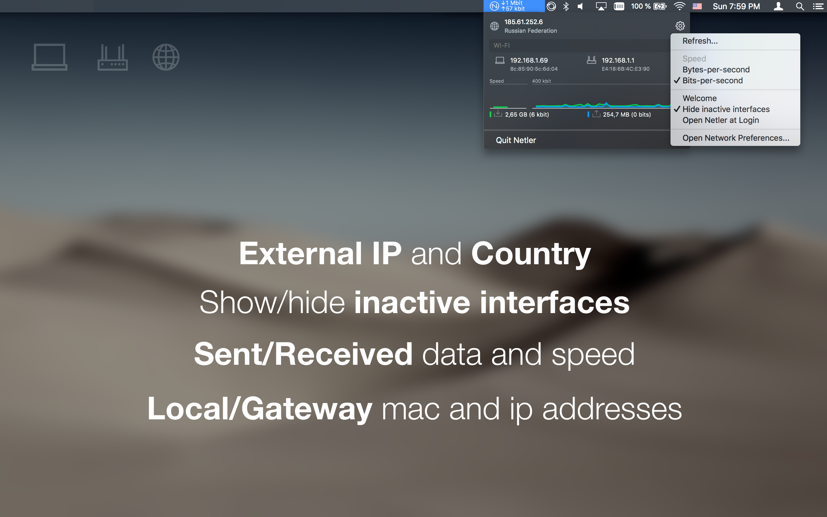Image resolution: width=827 pixels, height=517 pixels.
Task: Click the large globe icon on desktop
Action: pos(166,57)
